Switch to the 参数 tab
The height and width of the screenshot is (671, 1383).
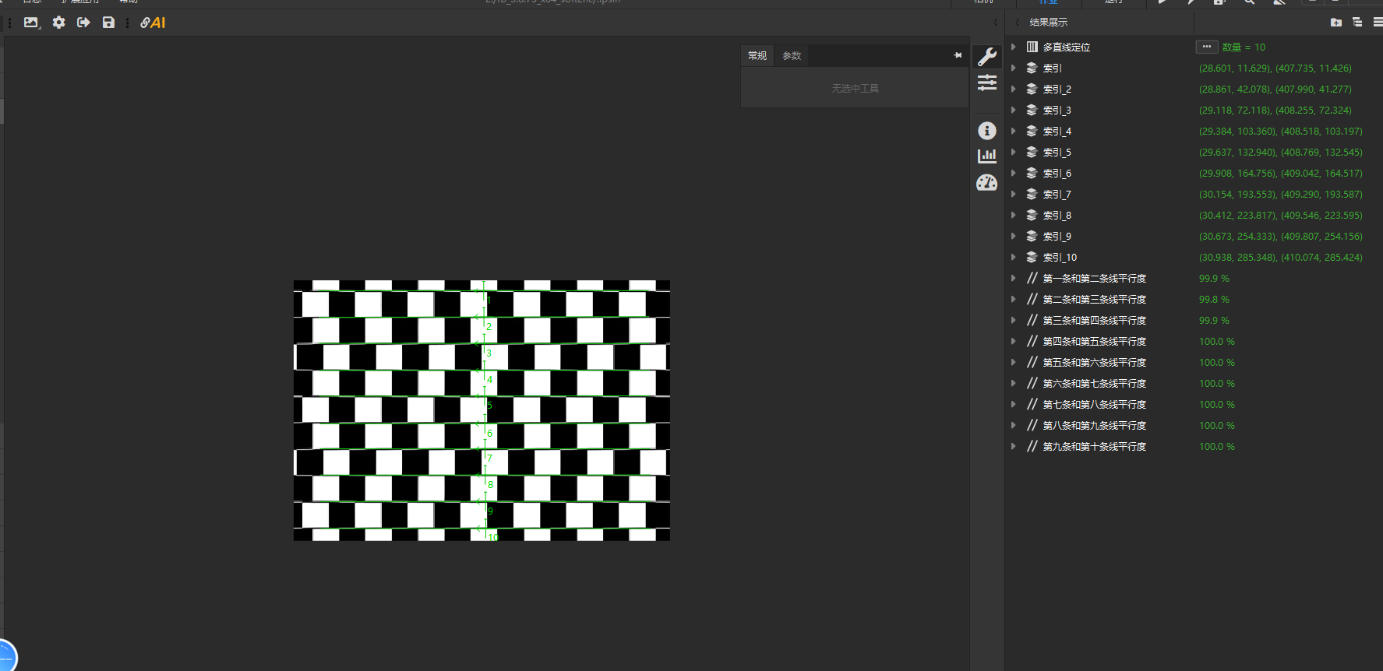click(x=792, y=55)
